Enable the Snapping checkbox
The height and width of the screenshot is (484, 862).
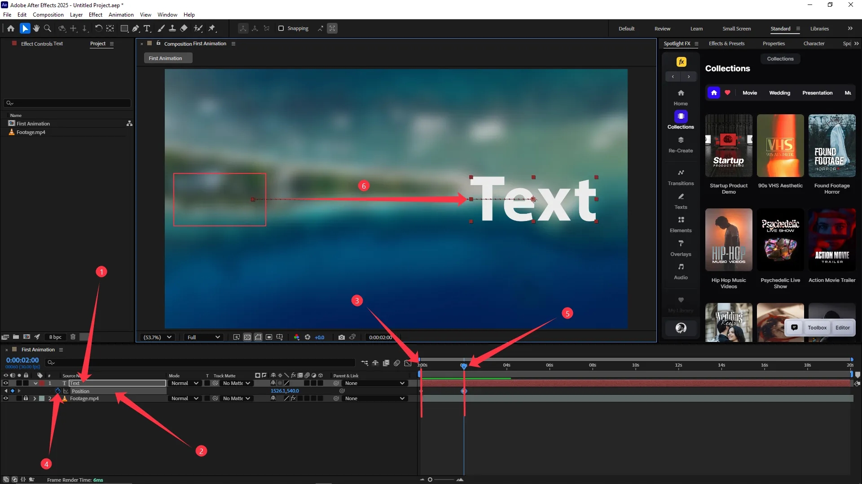pyautogui.click(x=281, y=28)
